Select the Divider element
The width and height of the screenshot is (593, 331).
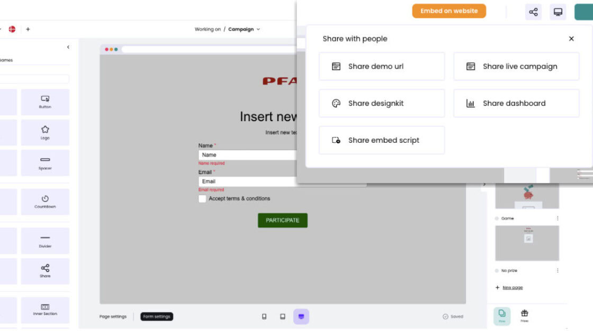(x=45, y=241)
